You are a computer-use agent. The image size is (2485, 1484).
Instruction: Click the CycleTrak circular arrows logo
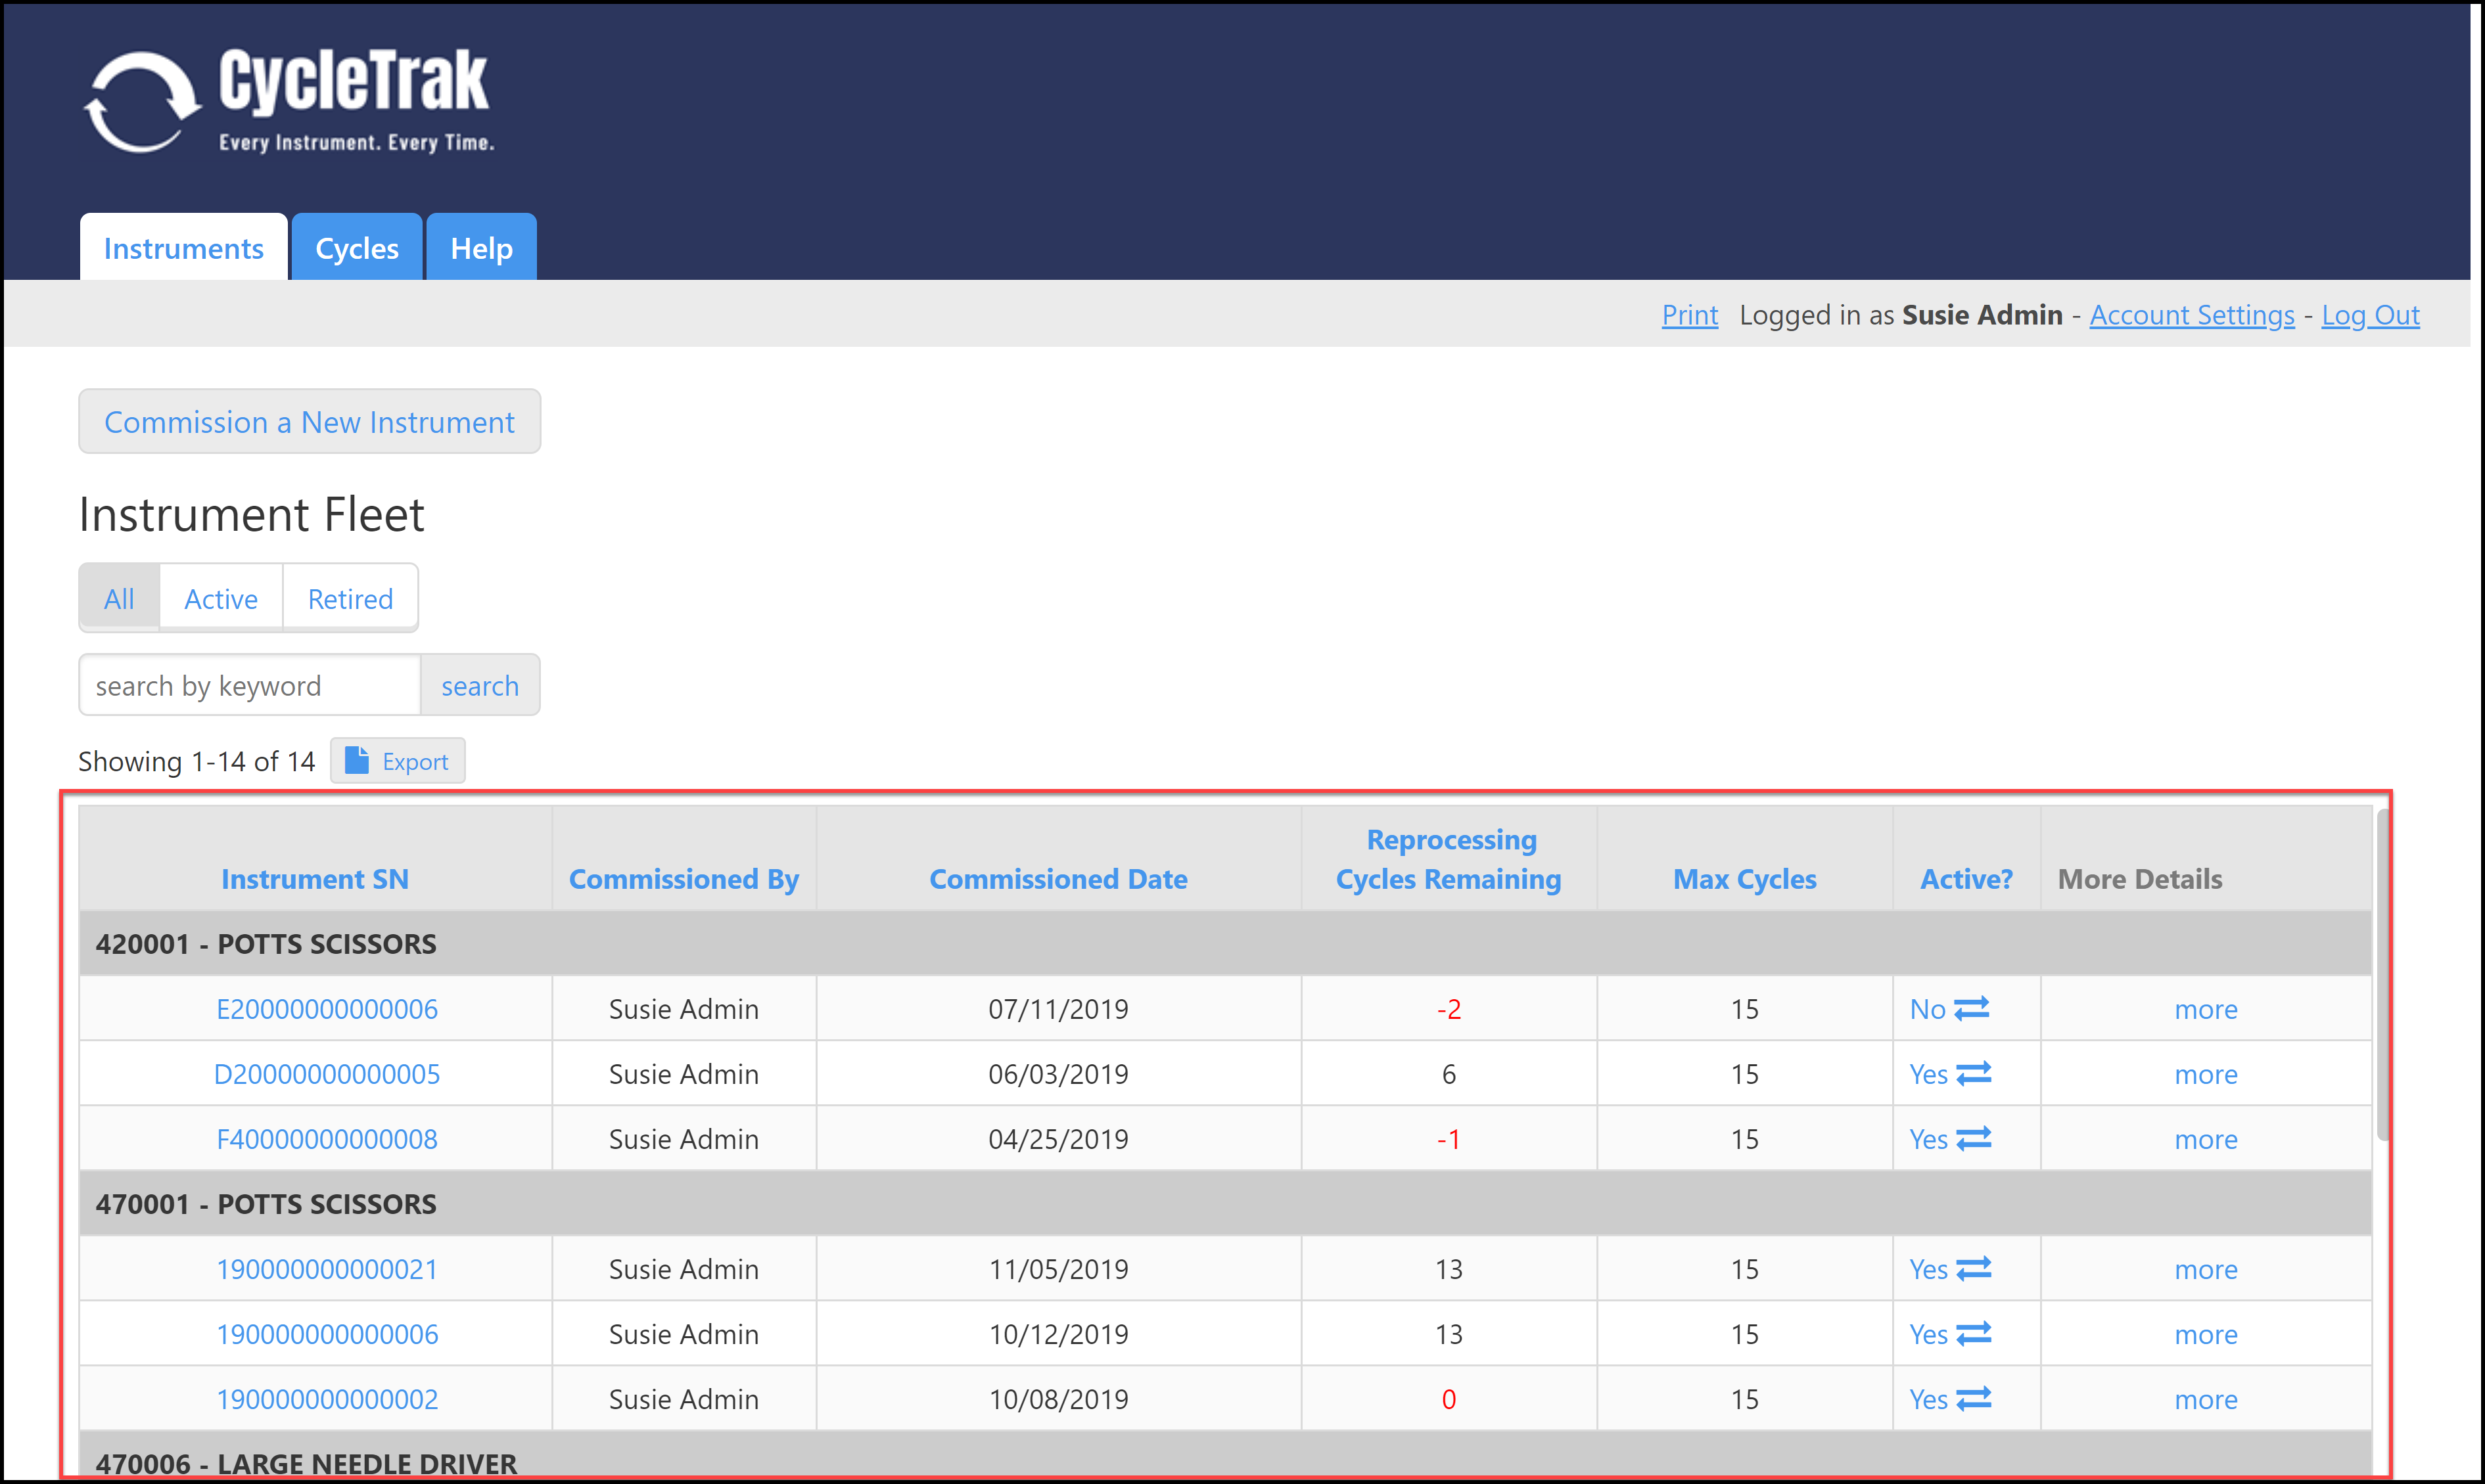pyautogui.click(x=142, y=102)
